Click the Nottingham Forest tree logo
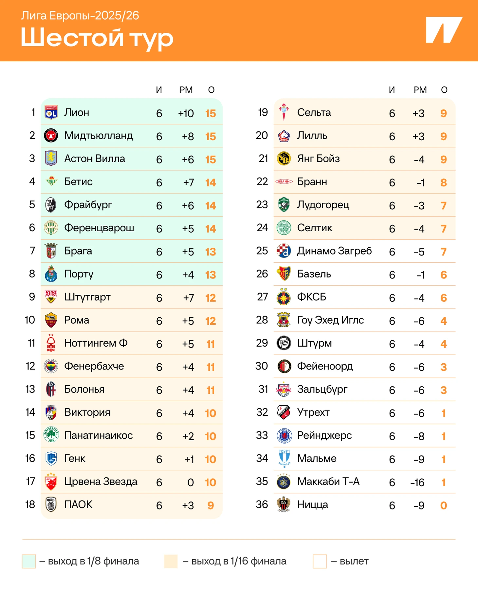478x590 pixels. 51,343
